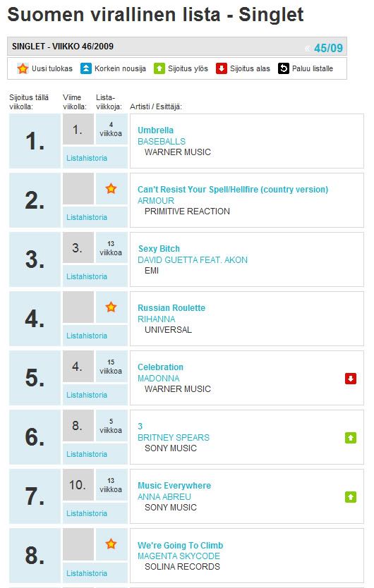Click the Uusi tulokas star legend icon
This screenshot has width=374, height=588.
click(23, 68)
